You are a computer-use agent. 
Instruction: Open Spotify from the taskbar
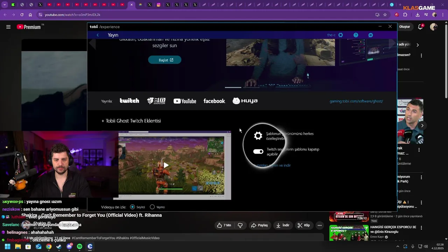click(79, 246)
